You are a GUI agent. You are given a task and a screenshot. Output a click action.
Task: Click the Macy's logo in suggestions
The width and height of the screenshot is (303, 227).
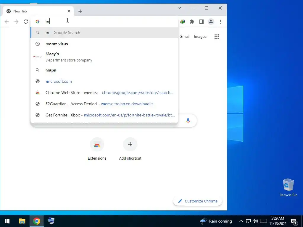38,56
